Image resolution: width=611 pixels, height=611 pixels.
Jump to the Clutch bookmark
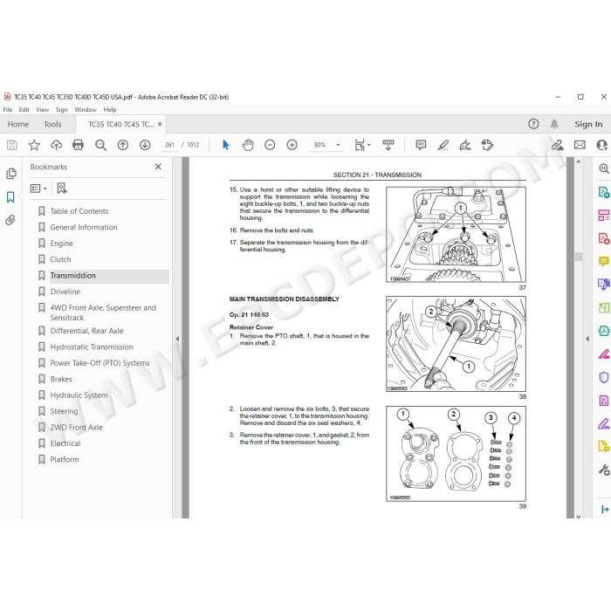(60, 259)
